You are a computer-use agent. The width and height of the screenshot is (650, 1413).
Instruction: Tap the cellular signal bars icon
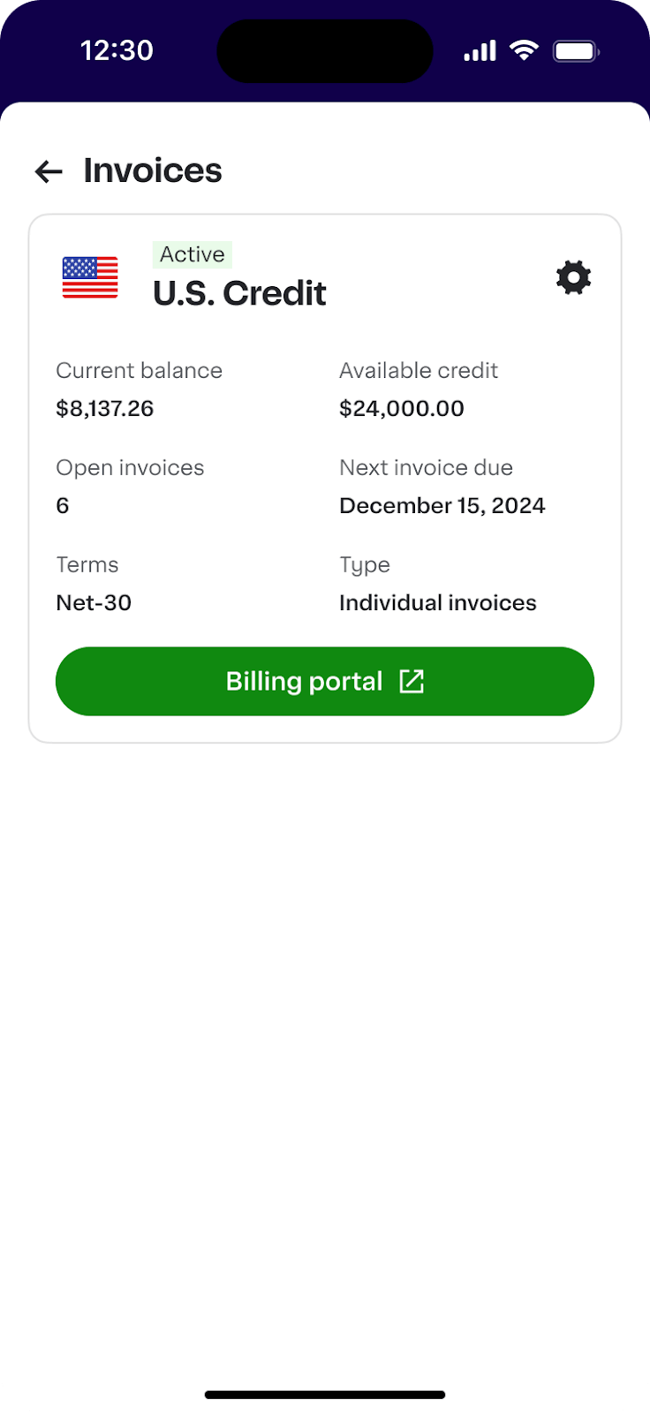coord(480,51)
